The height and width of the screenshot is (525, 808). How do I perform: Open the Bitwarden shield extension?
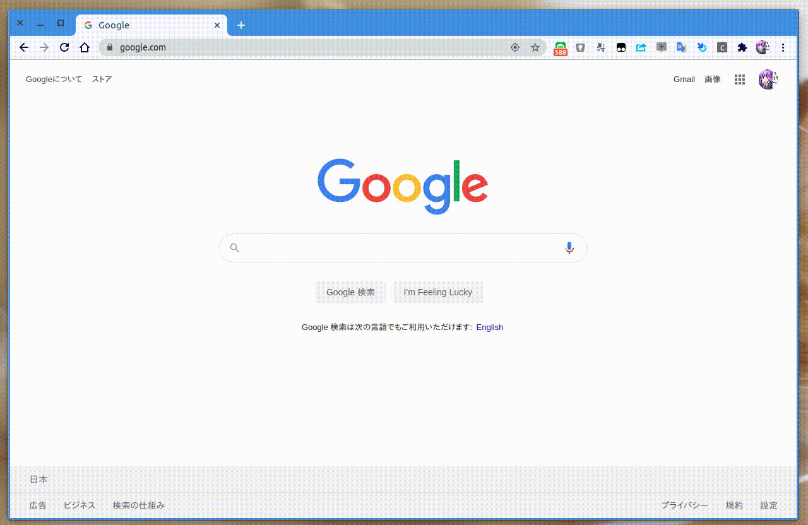580,47
